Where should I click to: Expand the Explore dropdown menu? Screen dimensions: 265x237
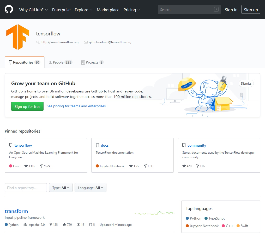click(x=83, y=10)
